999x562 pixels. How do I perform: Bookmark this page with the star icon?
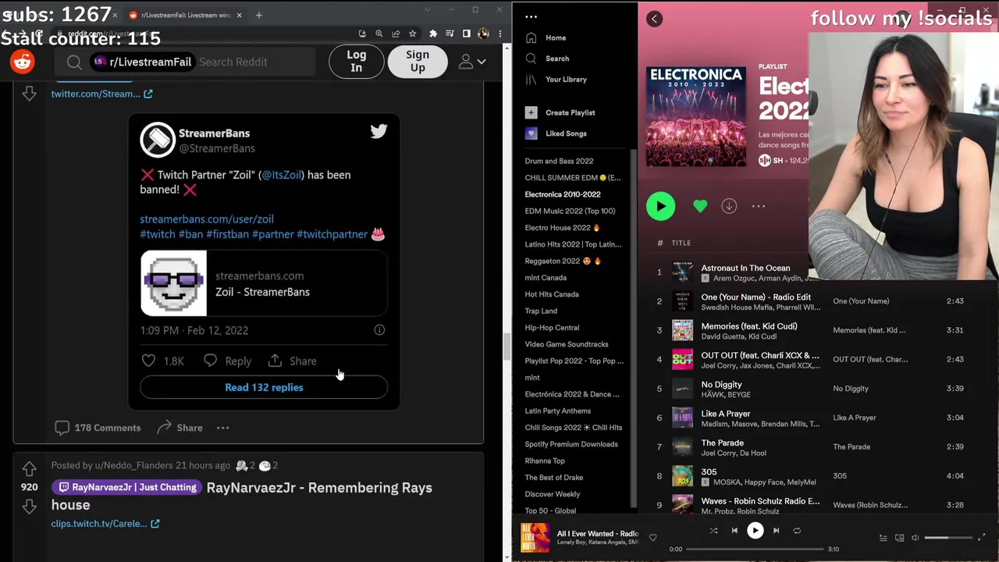tap(412, 34)
